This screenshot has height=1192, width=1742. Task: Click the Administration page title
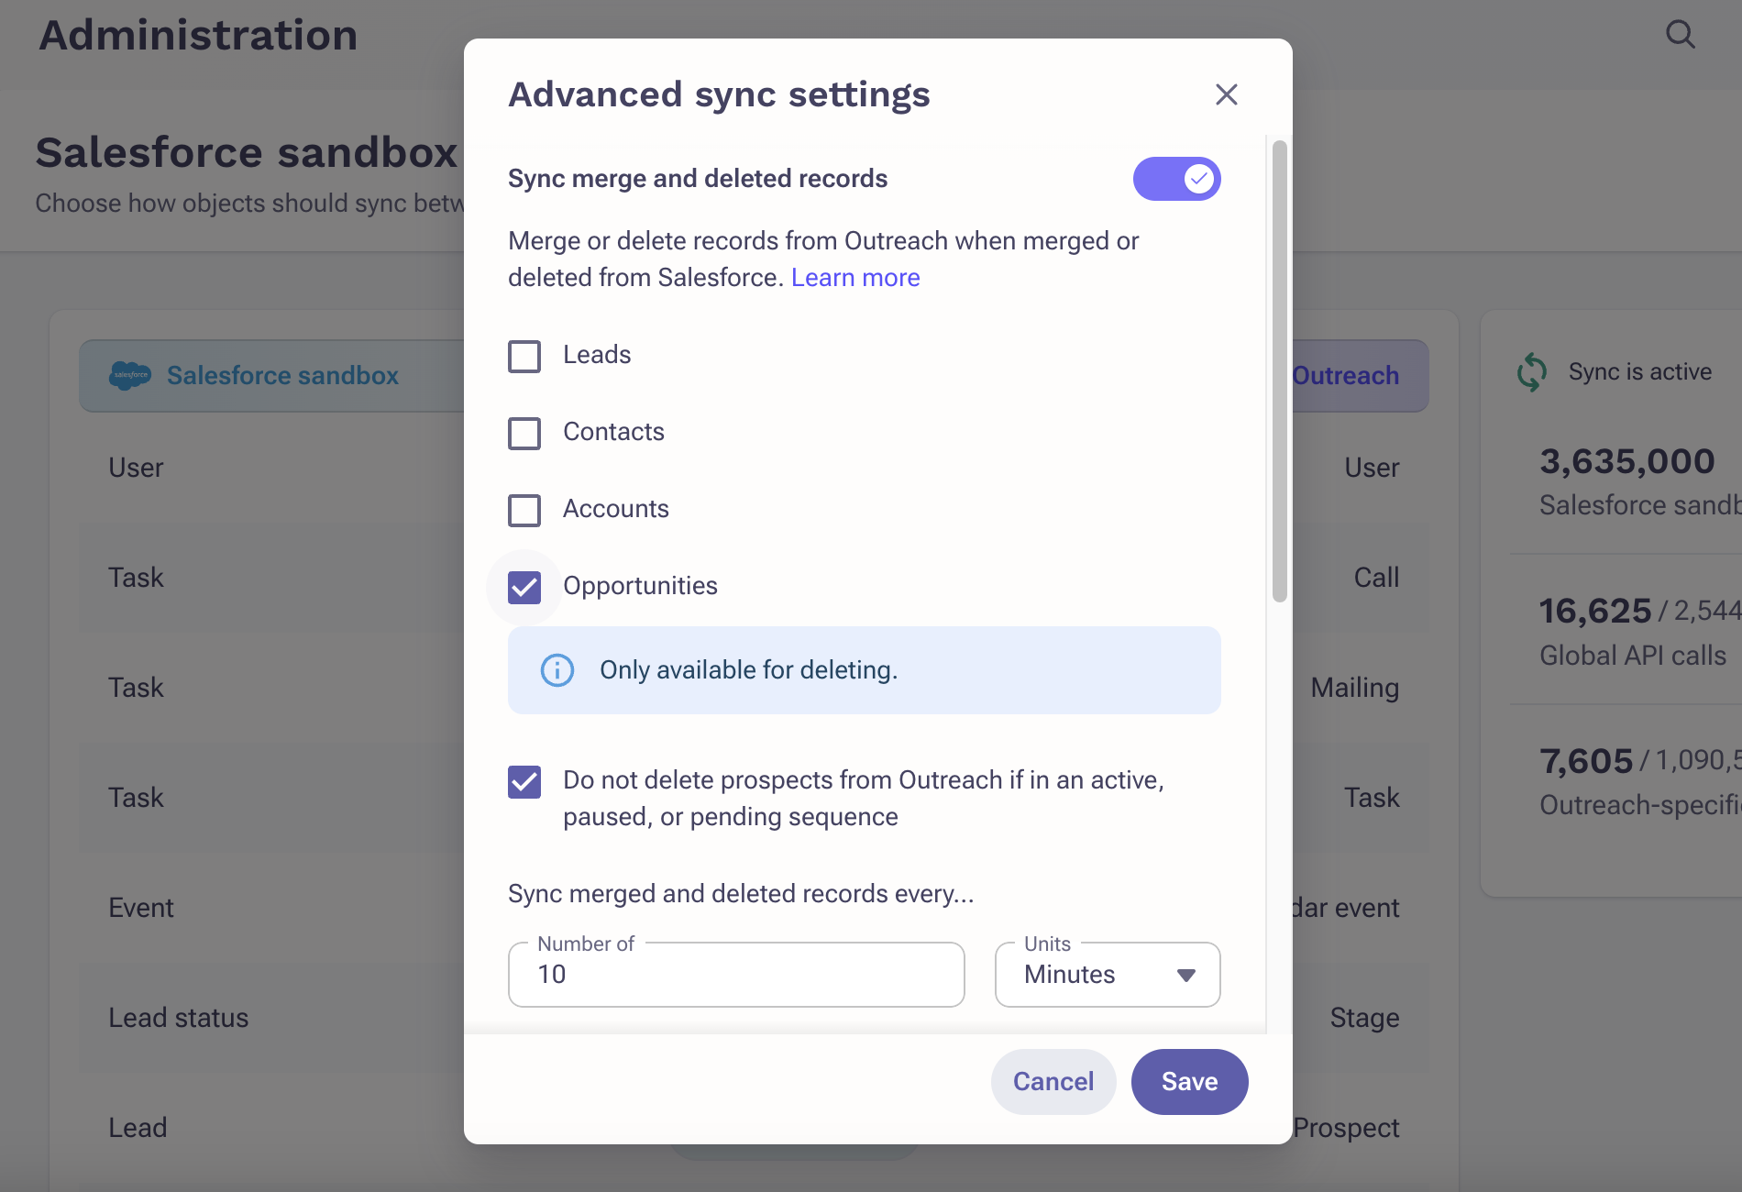198,36
